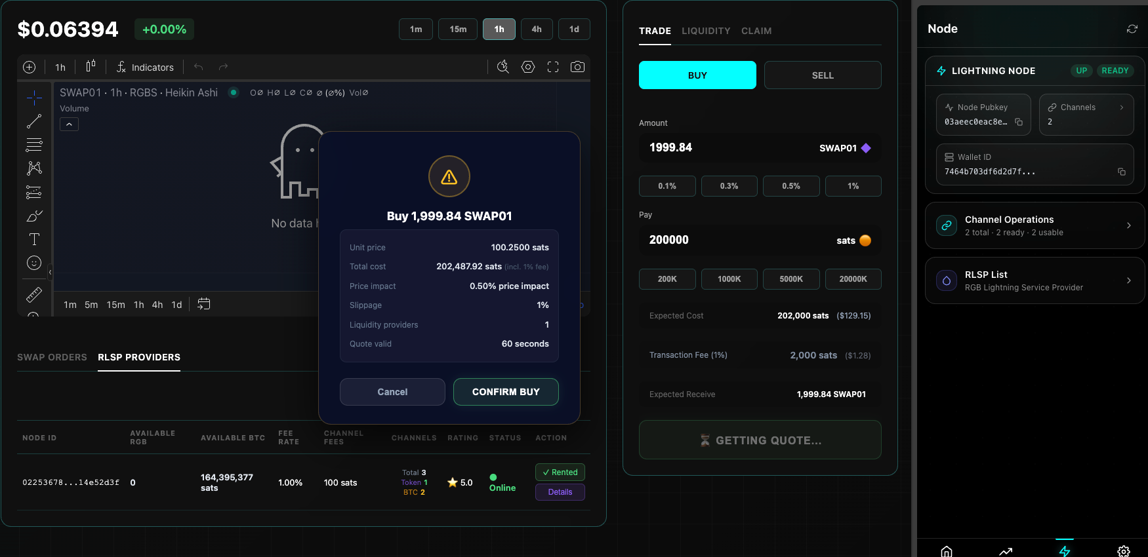
Task: Open the chart candle style icon
Action: 91,67
